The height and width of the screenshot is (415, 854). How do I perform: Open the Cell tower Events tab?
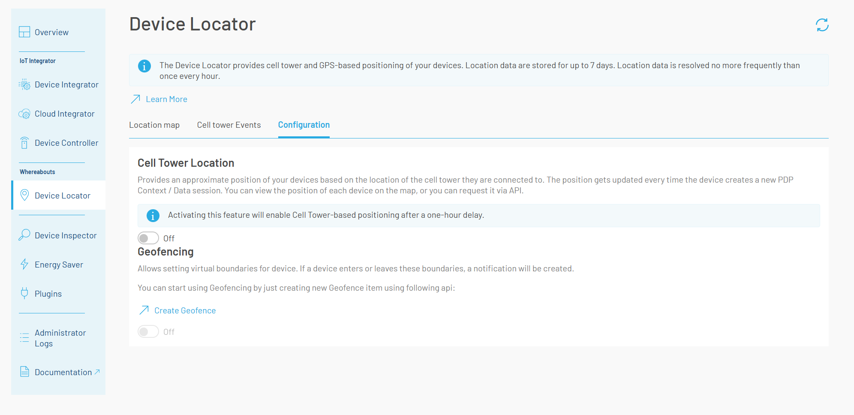click(229, 125)
